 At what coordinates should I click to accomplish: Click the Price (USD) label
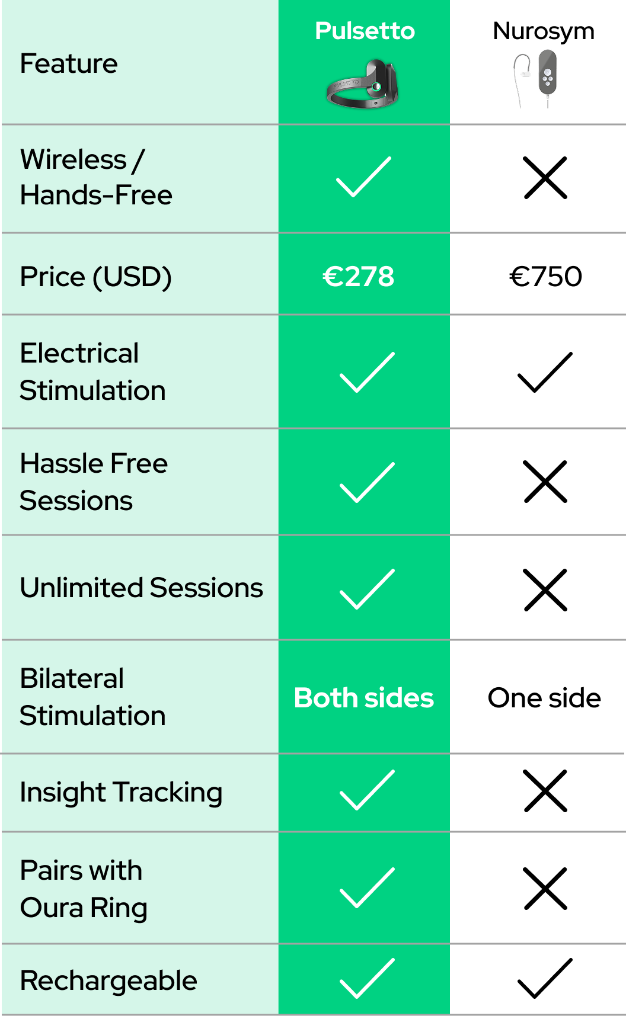pos(96,277)
